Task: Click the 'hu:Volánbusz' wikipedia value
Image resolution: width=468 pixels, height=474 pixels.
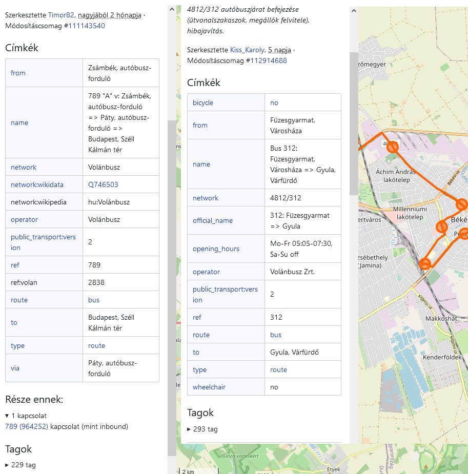Action: (x=109, y=202)
